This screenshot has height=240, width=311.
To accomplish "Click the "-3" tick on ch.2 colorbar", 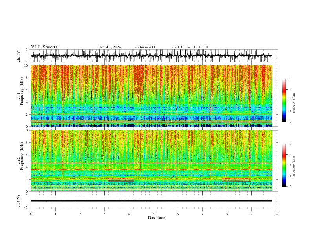I will 290,144.
